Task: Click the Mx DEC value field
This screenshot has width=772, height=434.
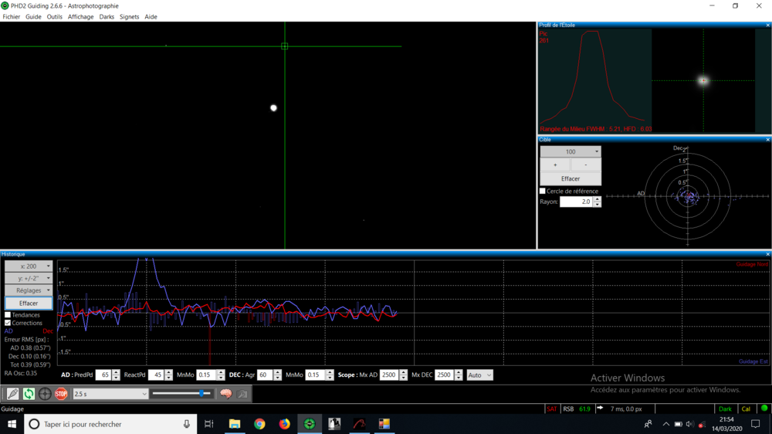Action: 445,375
